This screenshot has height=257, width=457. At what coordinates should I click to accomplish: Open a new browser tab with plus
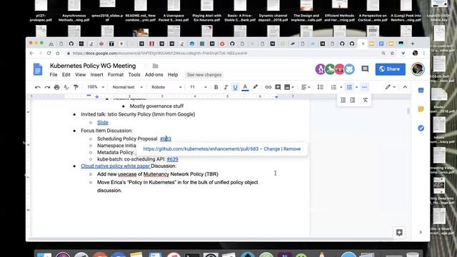coord(413,44)
